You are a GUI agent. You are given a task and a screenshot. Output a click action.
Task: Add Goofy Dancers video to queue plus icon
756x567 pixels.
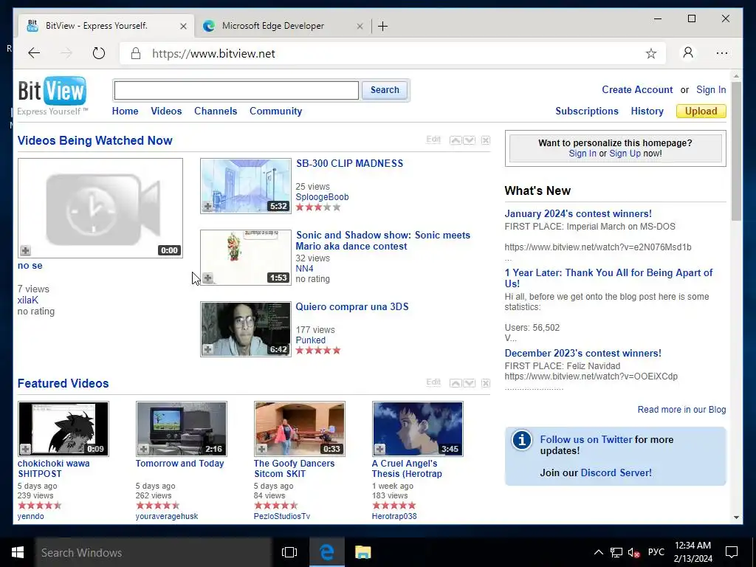tap(262, 449)
